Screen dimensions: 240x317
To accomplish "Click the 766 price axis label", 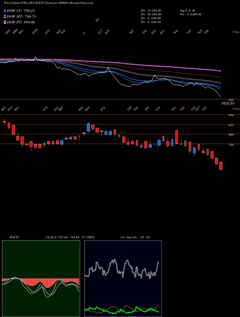I will coord(231,145).
